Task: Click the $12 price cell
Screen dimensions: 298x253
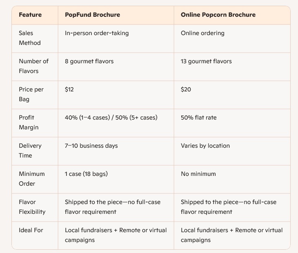Action: pos(69,89)
